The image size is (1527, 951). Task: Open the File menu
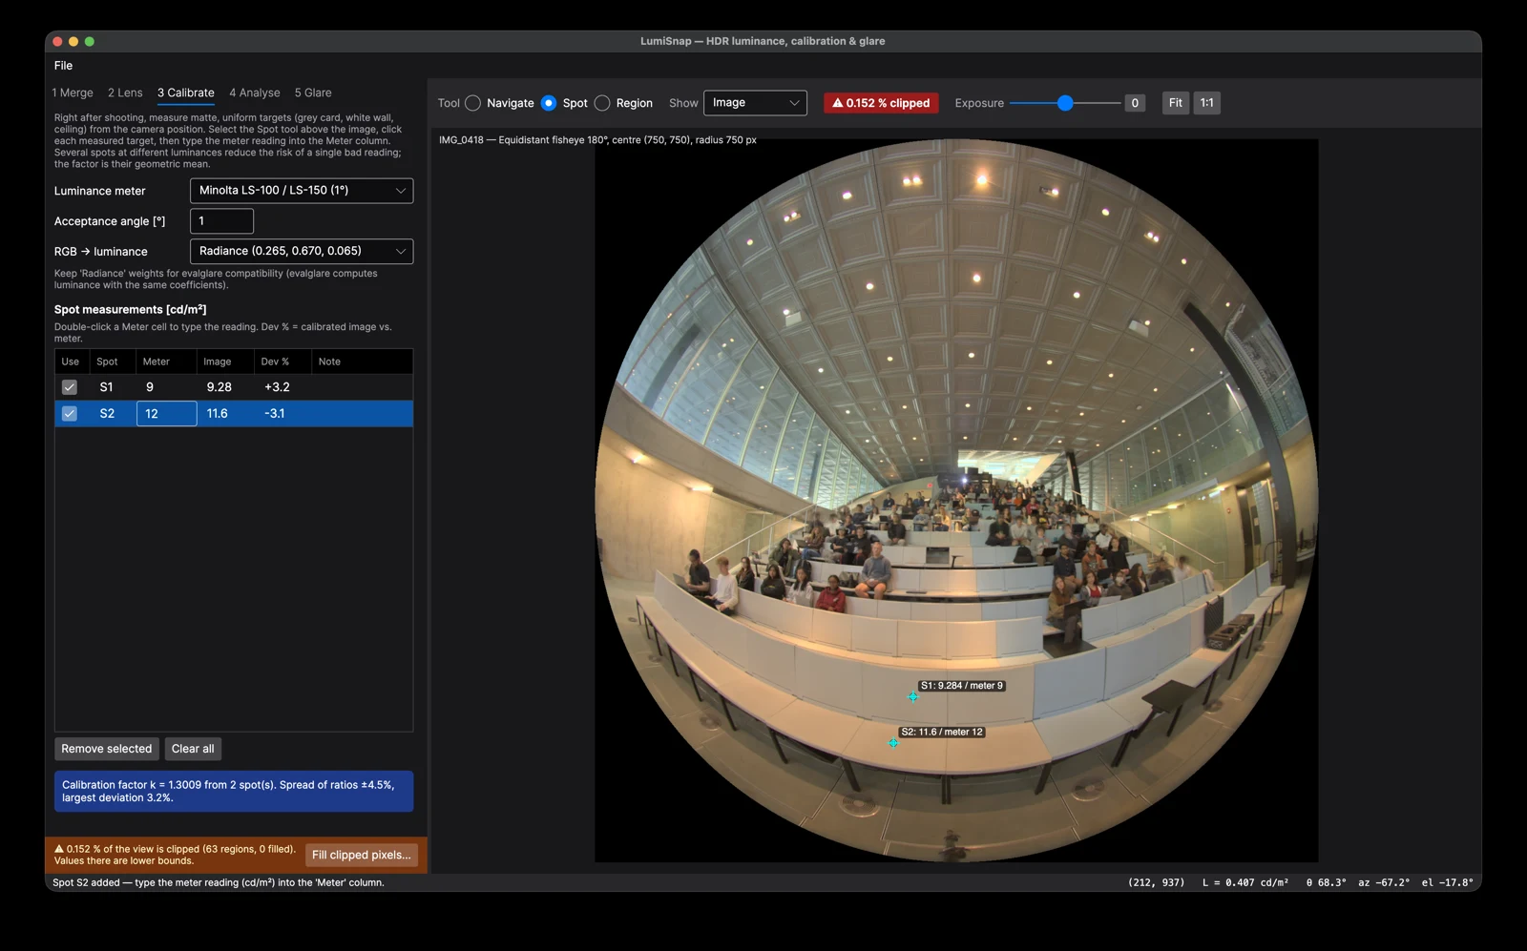pos(63,66)
